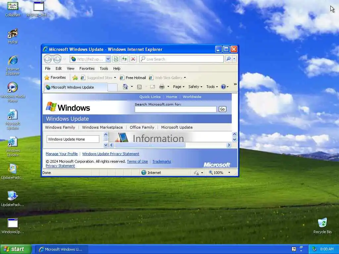Click the Microsoft Windows U... taskbar button

62,249
